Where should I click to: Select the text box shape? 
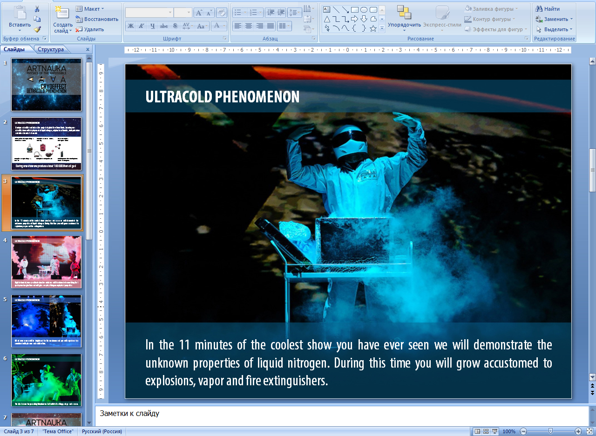(x=327, y=9)
